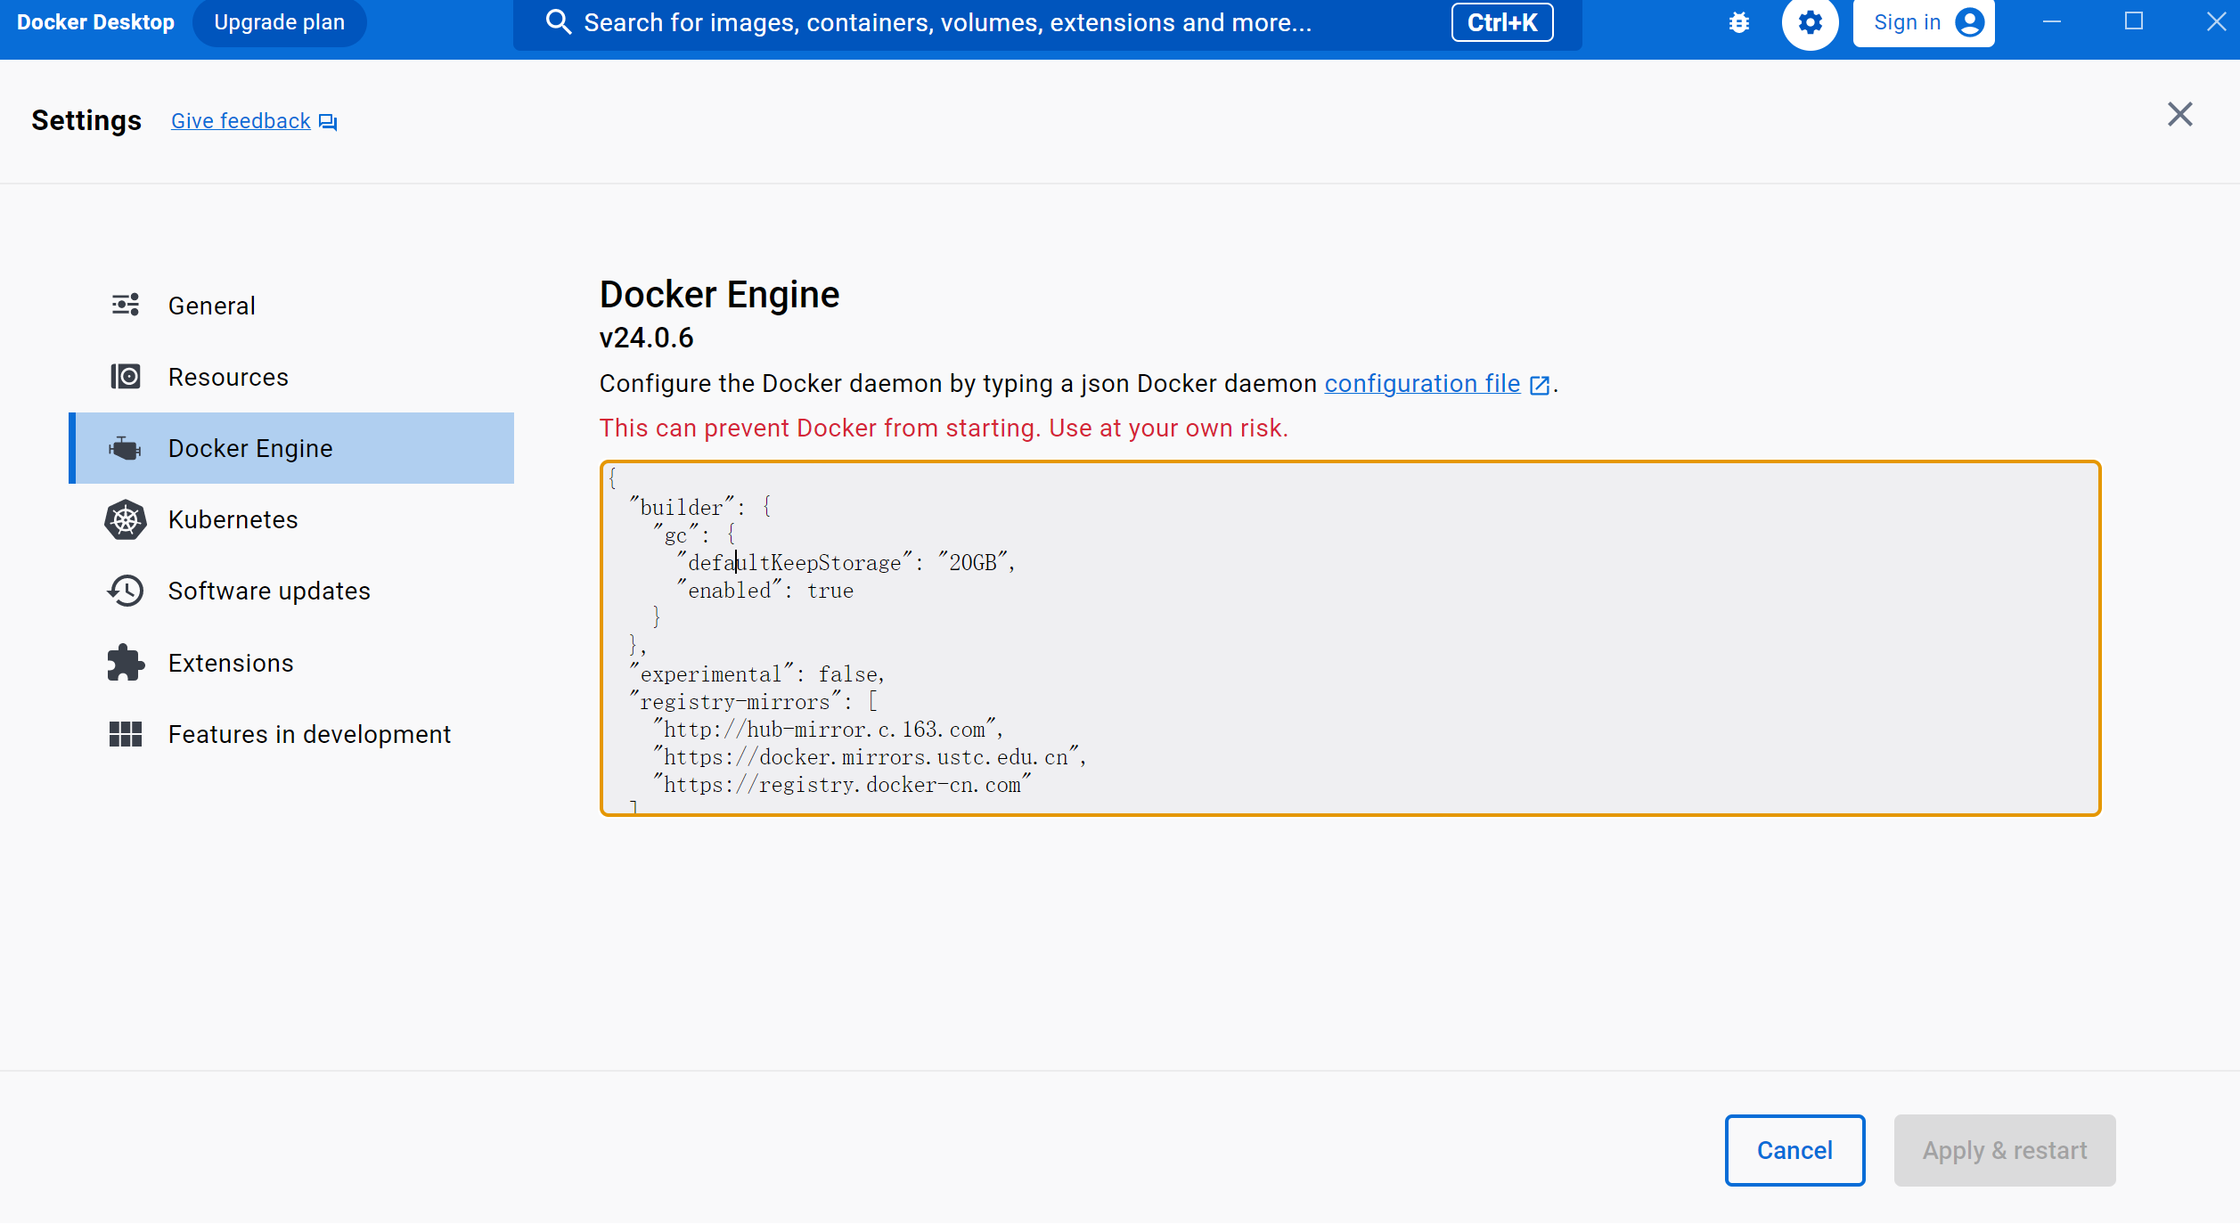Select the General settings icon
The height and width of the screenshot is (1224, 2240).
tap(125, 305)
